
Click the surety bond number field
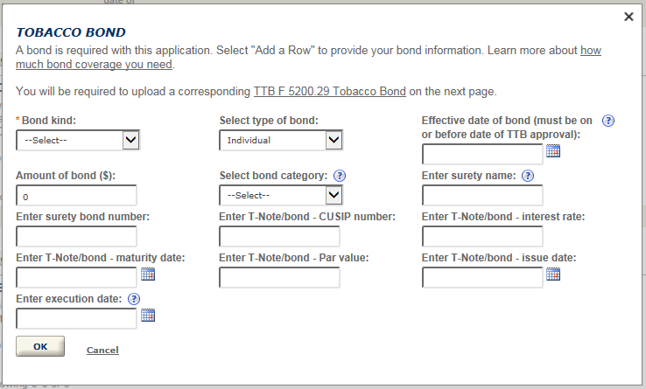tap(76, 236)
